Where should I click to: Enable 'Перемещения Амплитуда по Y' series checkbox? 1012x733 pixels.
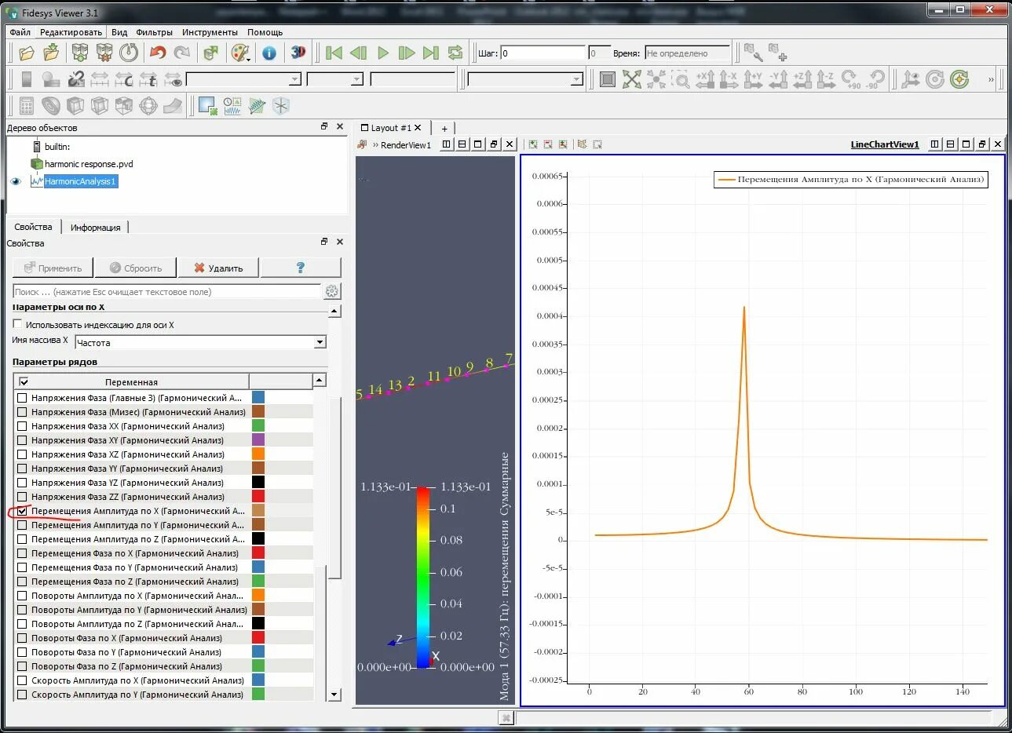[22, 525]
